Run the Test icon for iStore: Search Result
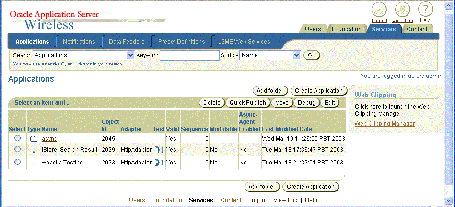 (x=159, y=149)
